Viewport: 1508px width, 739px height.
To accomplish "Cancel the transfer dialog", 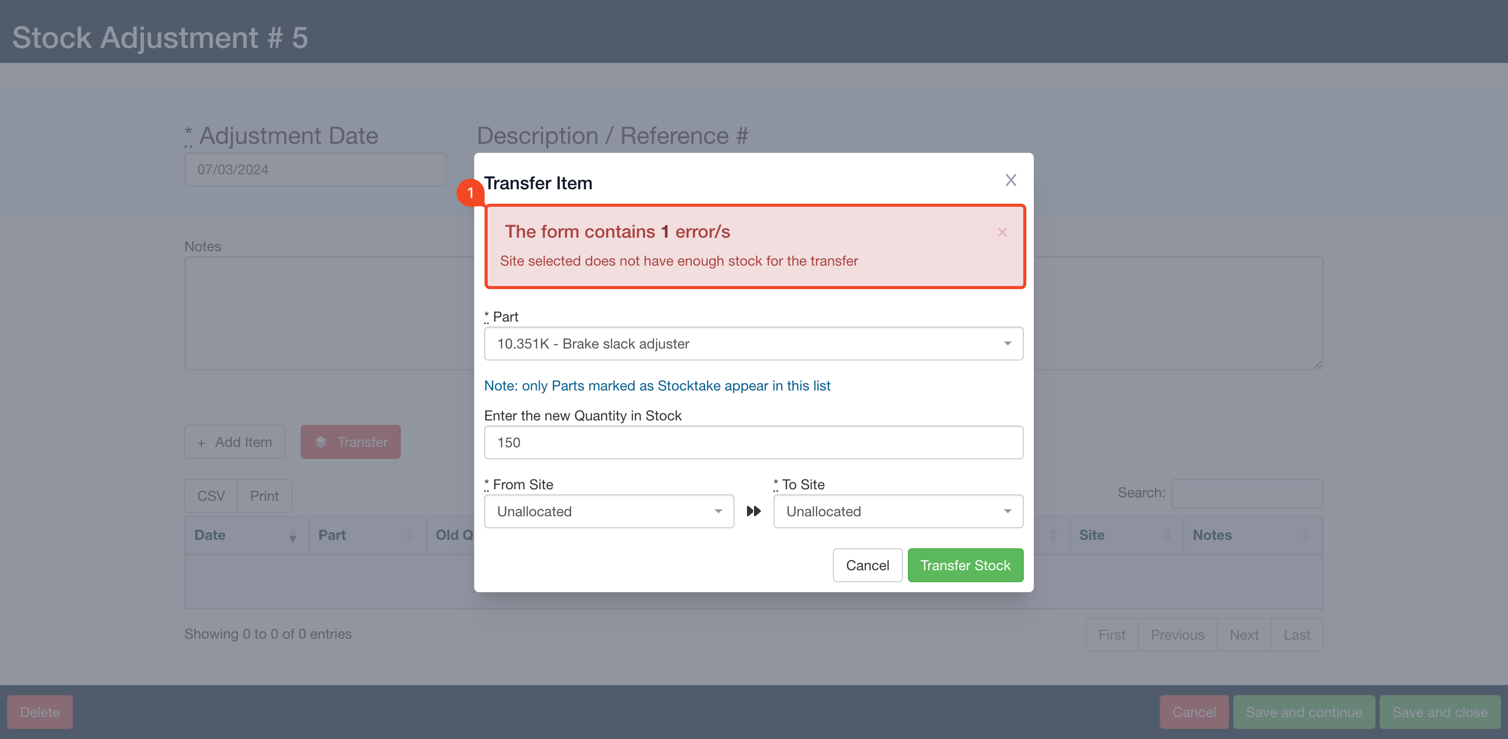I will [867, 565].
